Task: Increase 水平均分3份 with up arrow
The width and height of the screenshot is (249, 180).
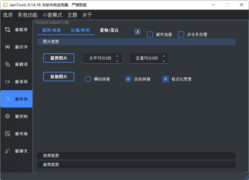Action: point(117,56)
